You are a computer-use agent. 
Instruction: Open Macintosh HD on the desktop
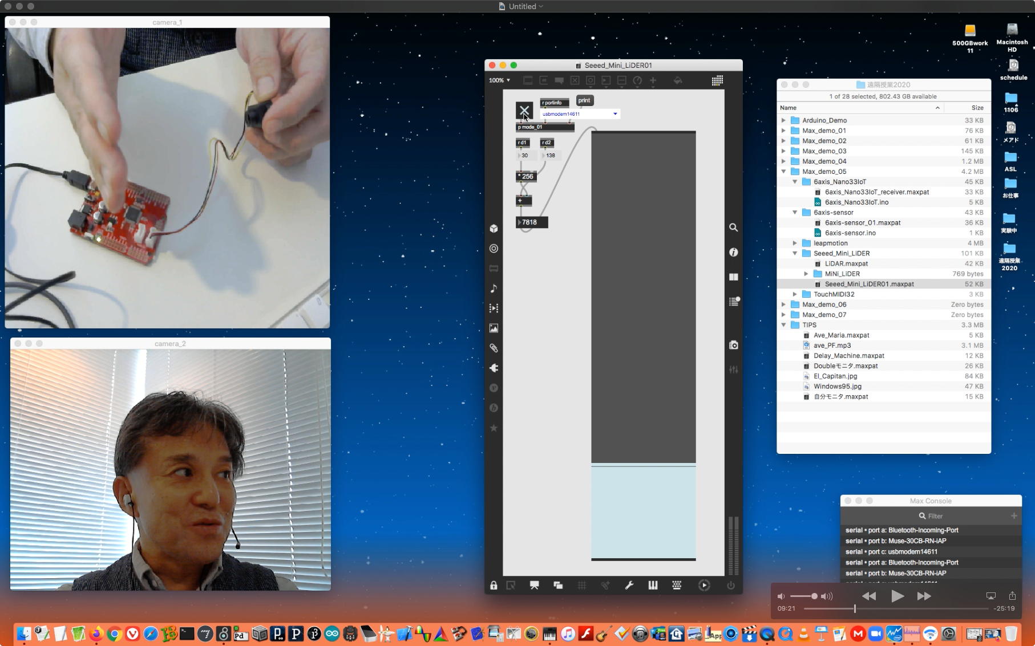pos(1012,38)
